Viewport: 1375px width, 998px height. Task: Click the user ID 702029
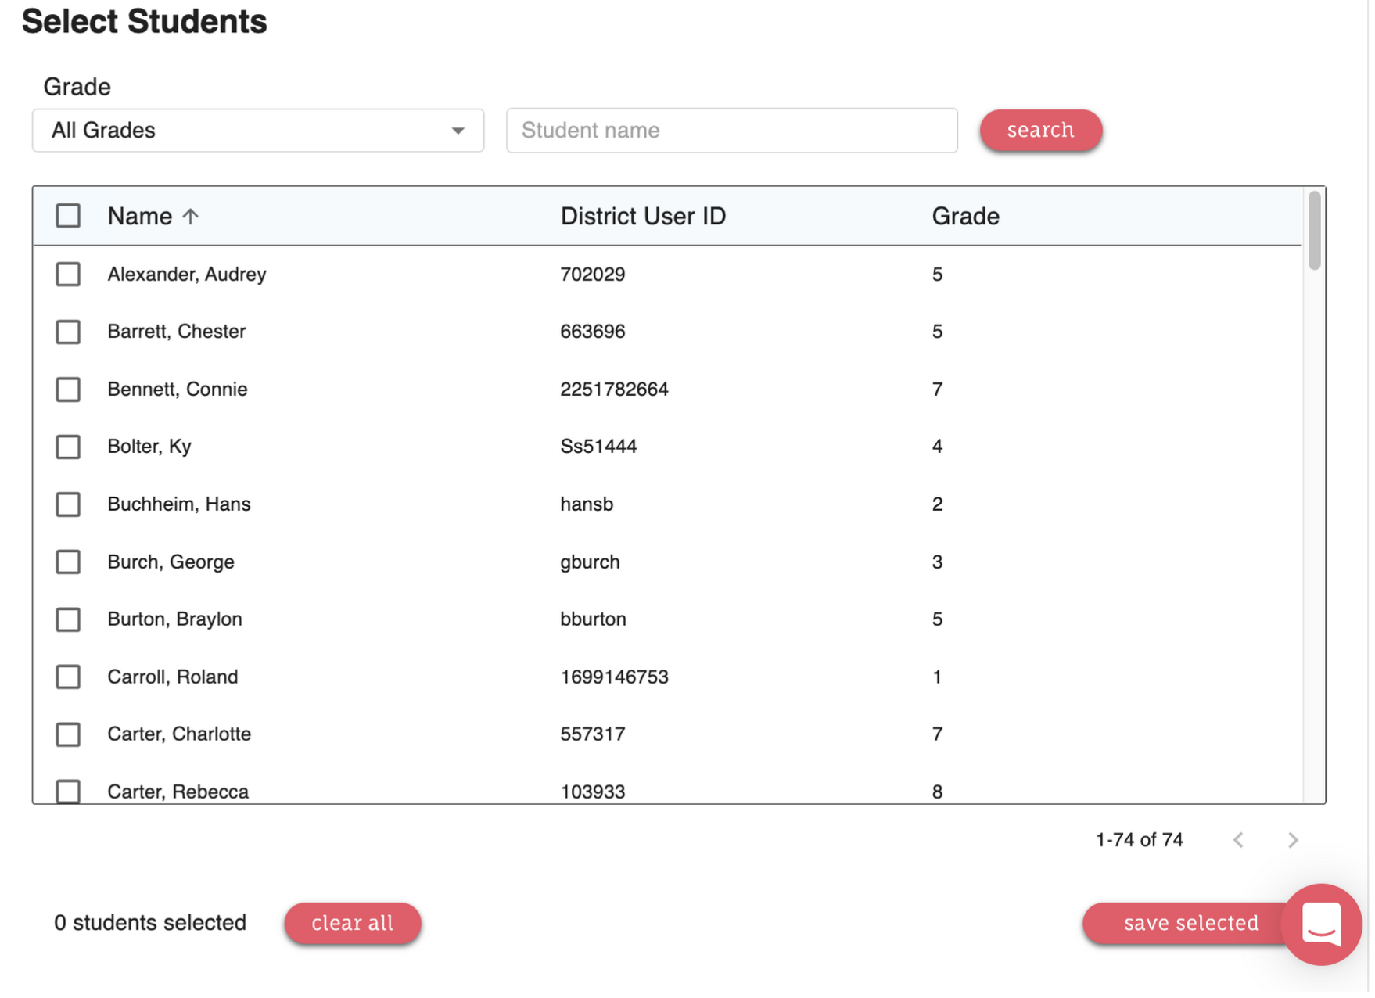click(x=594, y=275)
